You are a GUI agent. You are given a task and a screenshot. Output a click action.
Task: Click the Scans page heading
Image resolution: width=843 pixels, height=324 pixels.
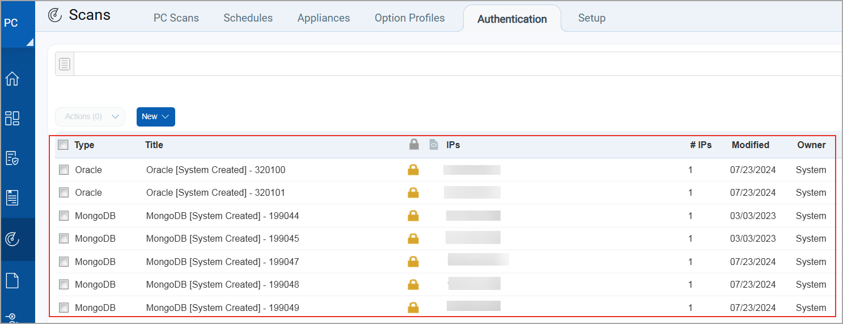click(x=90, y=15)
